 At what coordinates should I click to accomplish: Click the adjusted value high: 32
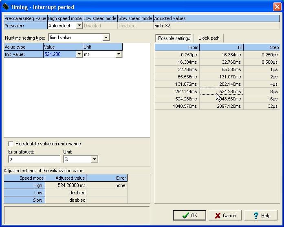[x=217, y=26]
